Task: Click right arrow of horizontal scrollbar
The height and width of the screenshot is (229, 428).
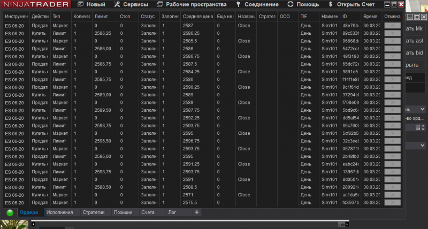Action: 347,224
